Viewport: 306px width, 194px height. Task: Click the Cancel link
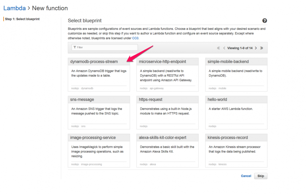click(x=246, y=176)
